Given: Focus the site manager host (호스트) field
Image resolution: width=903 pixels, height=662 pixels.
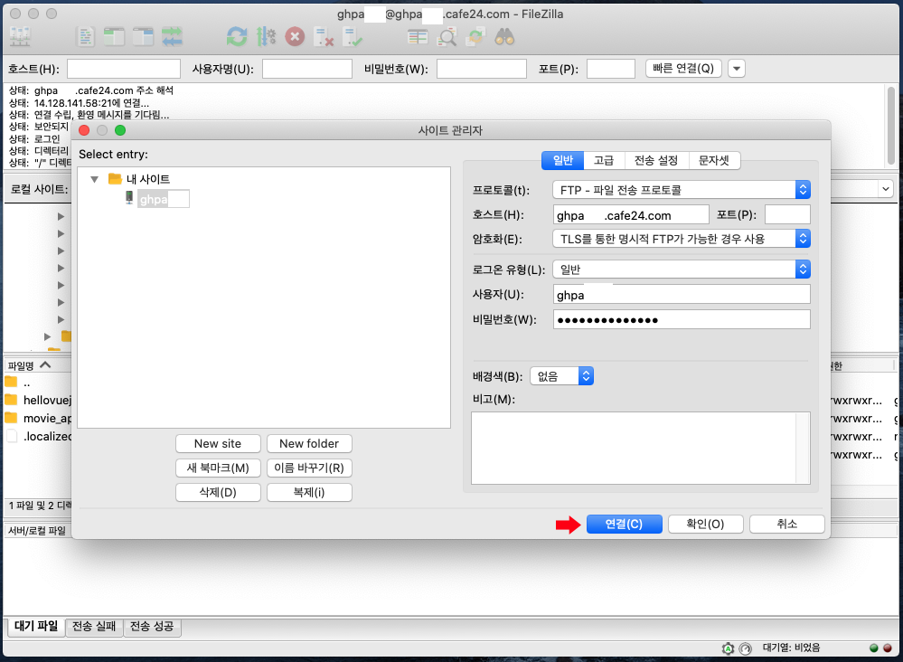Looking at the screenshot, I should (631, 215).
